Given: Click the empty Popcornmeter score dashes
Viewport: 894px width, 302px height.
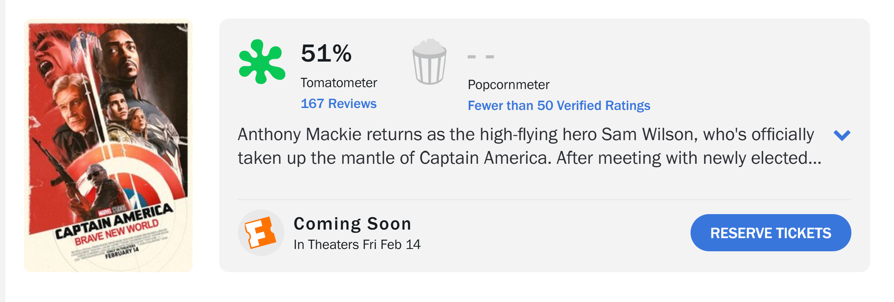Looking at the screenshot, I should pyautogui.click(x=481, y=57).
